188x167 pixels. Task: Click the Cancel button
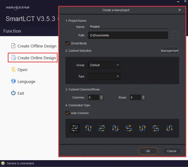pos(172,151)
